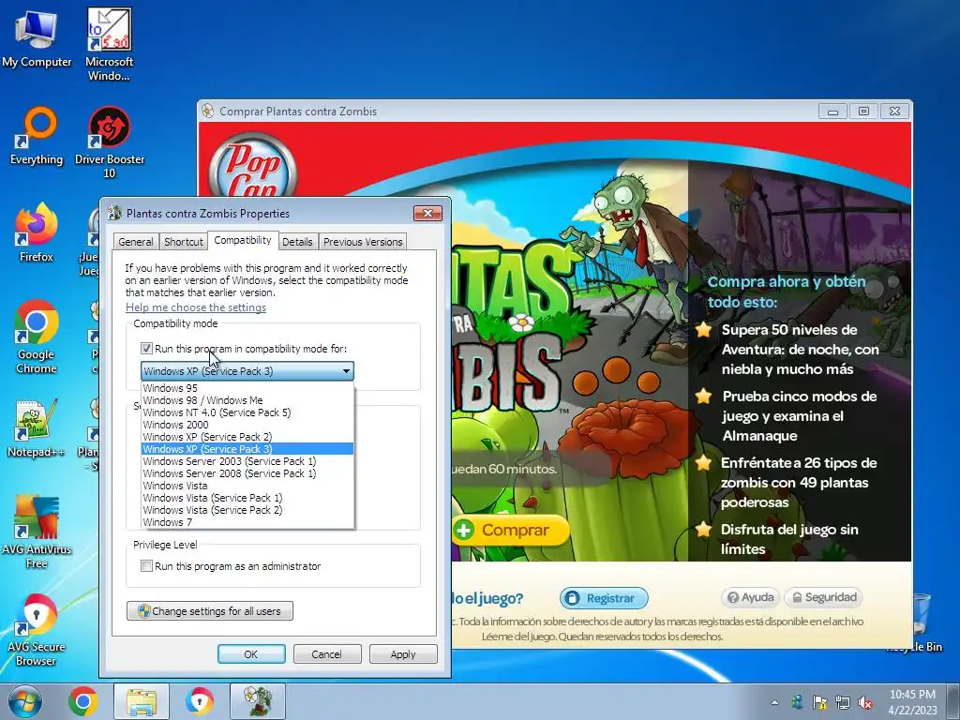Open the Compatibility tab
This screenshot has height=720, width=960.
point(243,240)
